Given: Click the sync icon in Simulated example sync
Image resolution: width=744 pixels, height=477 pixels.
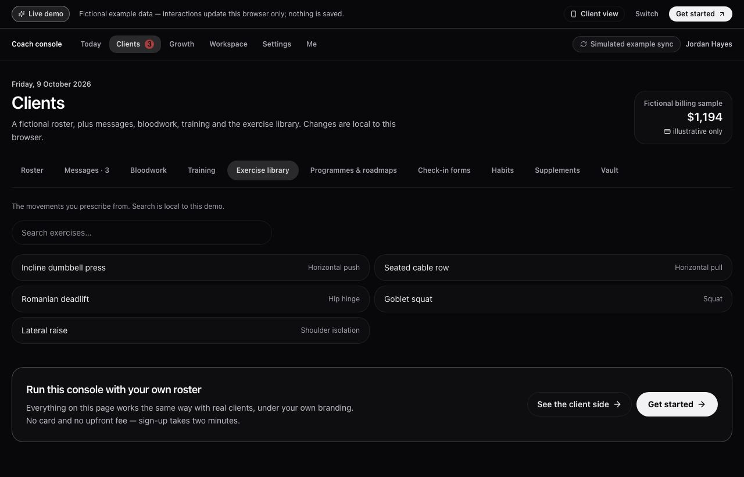Looking at the screenshot, I should point(583,44).
